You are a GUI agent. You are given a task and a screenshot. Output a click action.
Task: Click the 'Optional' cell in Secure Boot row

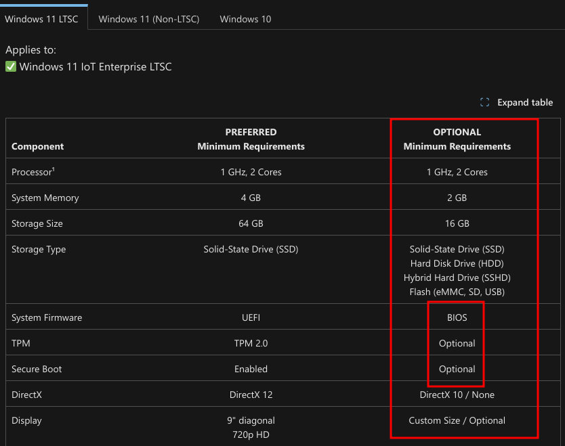coord(457,370)
